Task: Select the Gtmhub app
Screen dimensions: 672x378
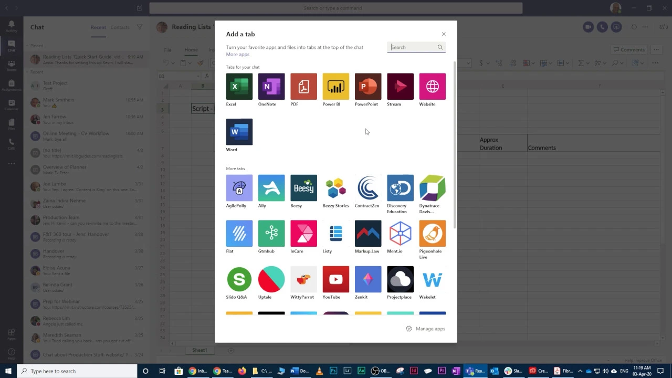Action: [271, 234]
